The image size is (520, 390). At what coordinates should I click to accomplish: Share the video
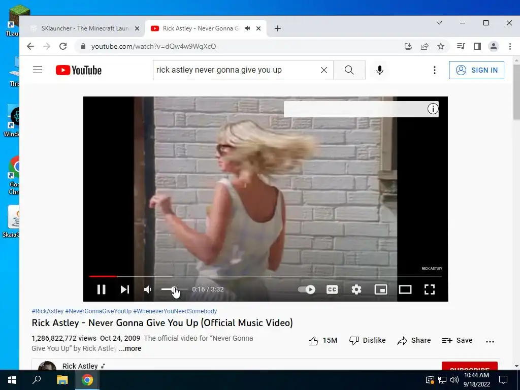tap(414, 341)
